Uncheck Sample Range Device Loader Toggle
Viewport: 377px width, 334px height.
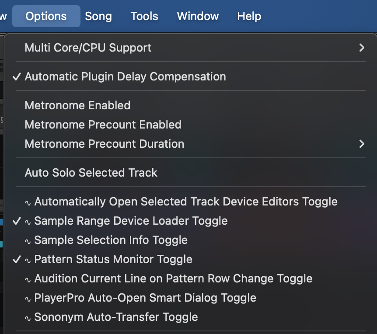131,221
